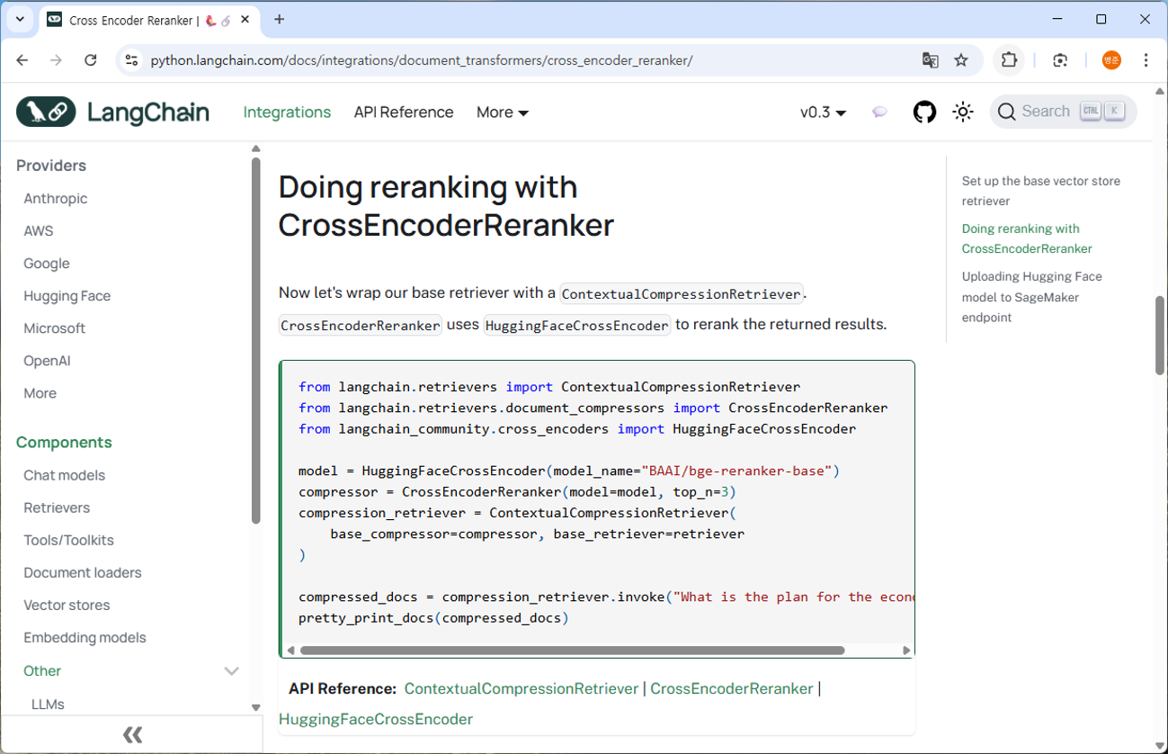Image resolution: width=1168 pixels, height=754 pixels.
Task: Open Hugging Face provider in sidebar
Action: [x=67, y=295]
